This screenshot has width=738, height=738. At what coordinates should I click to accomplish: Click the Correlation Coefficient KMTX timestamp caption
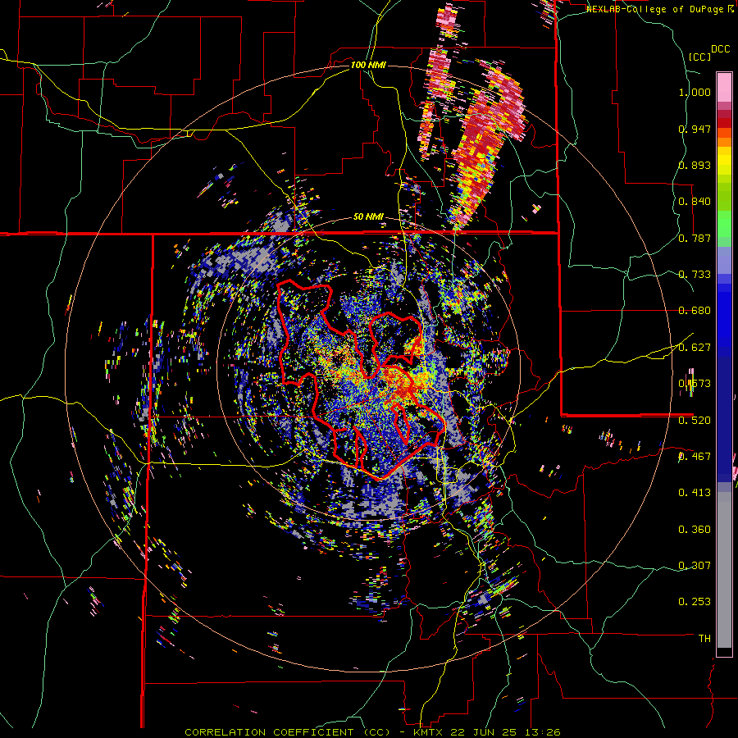372,732
